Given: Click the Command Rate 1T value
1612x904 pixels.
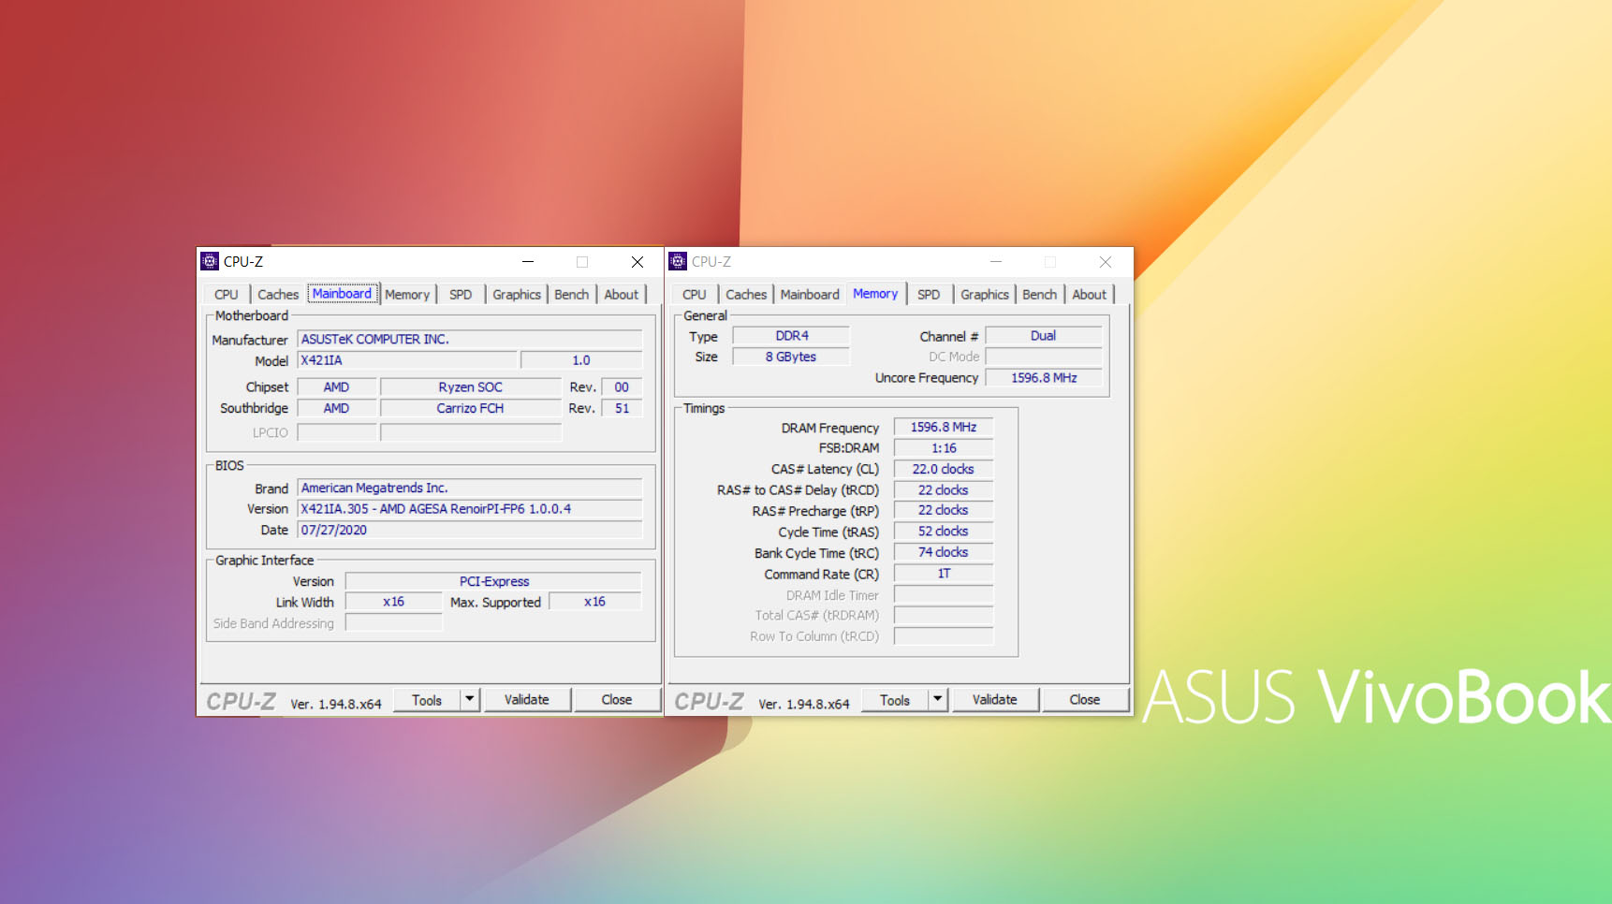Looking at the screenshot, I should pyautogui.click(x=944, y=573).
